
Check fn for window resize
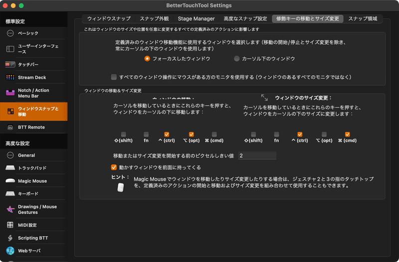click(x=276, y=134)
